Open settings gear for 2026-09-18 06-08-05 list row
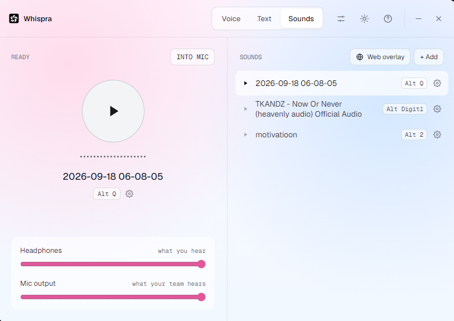This screenshot has width=454, height=321. [x=437, y=83]
